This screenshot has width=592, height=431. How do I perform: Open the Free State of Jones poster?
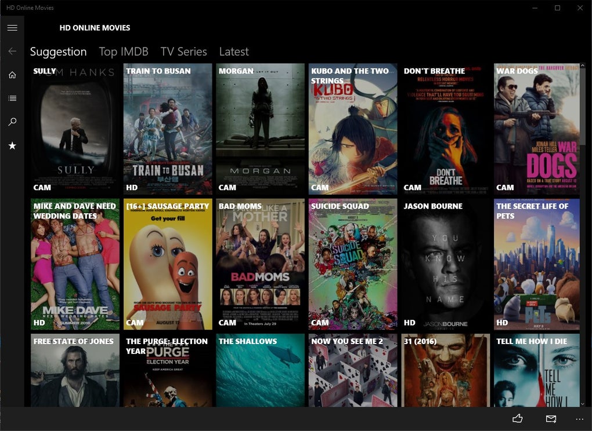(75, 370)
